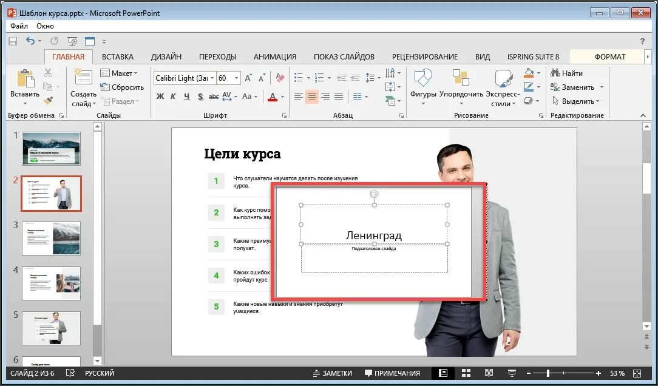Select the Format Painter brush icon
Viewport: 658px width, 386px height.
pos(48,101)
